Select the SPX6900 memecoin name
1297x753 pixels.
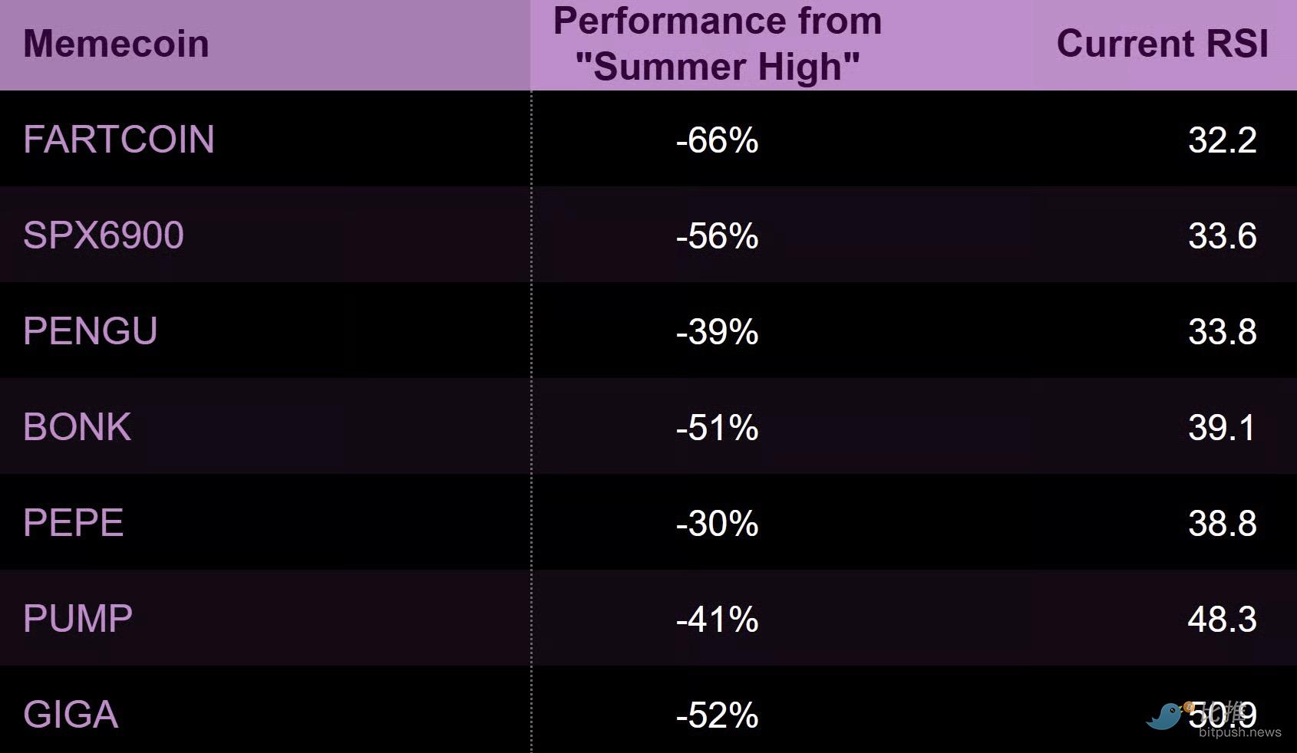(104, 235)
